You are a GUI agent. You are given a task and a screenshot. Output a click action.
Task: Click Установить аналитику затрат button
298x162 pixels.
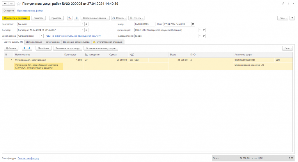click(101, 48)
